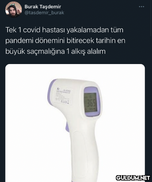Select the tweet line ending with tarihin en
Image resolution: width=152 pixels, height=182 pixels.
pos(65,41)
